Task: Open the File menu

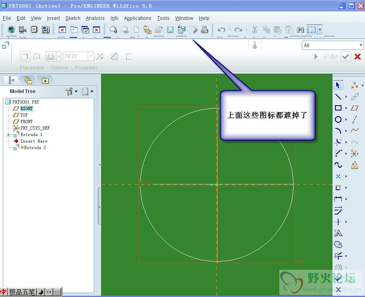Action: (7, 18)
